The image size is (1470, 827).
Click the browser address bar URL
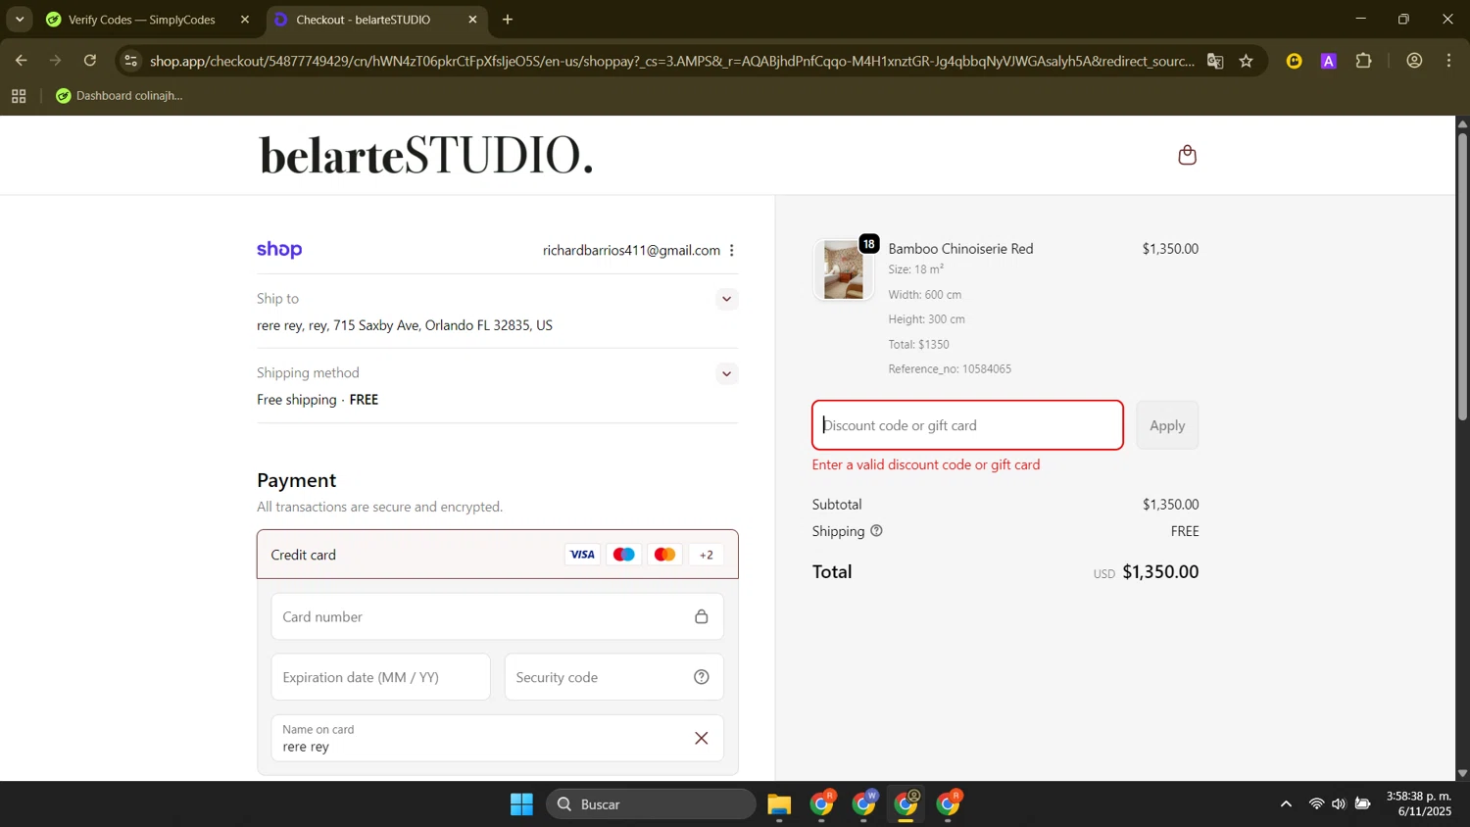671,61
